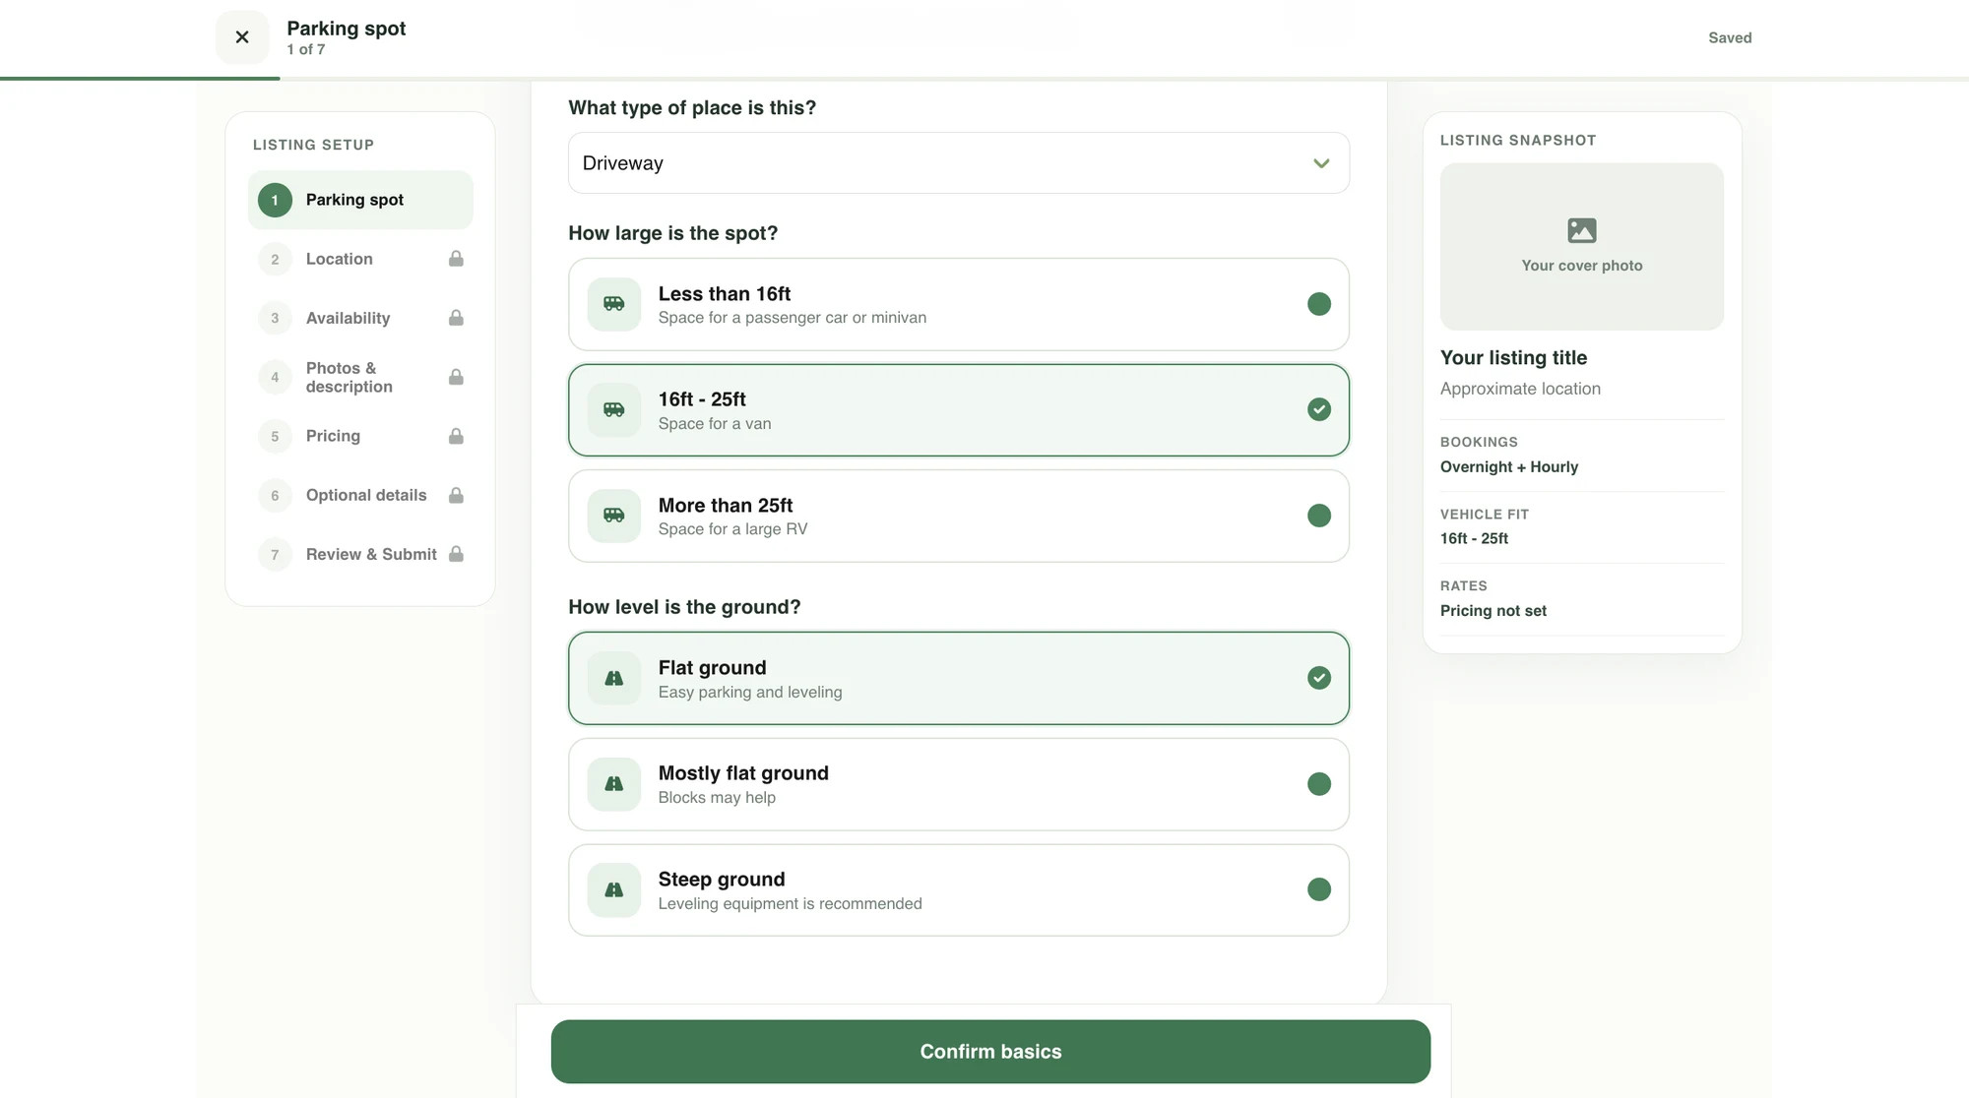Open the Driveway place type dropdown
The width and height of the screenshot is (1969, 1098).
coord(959,163)
